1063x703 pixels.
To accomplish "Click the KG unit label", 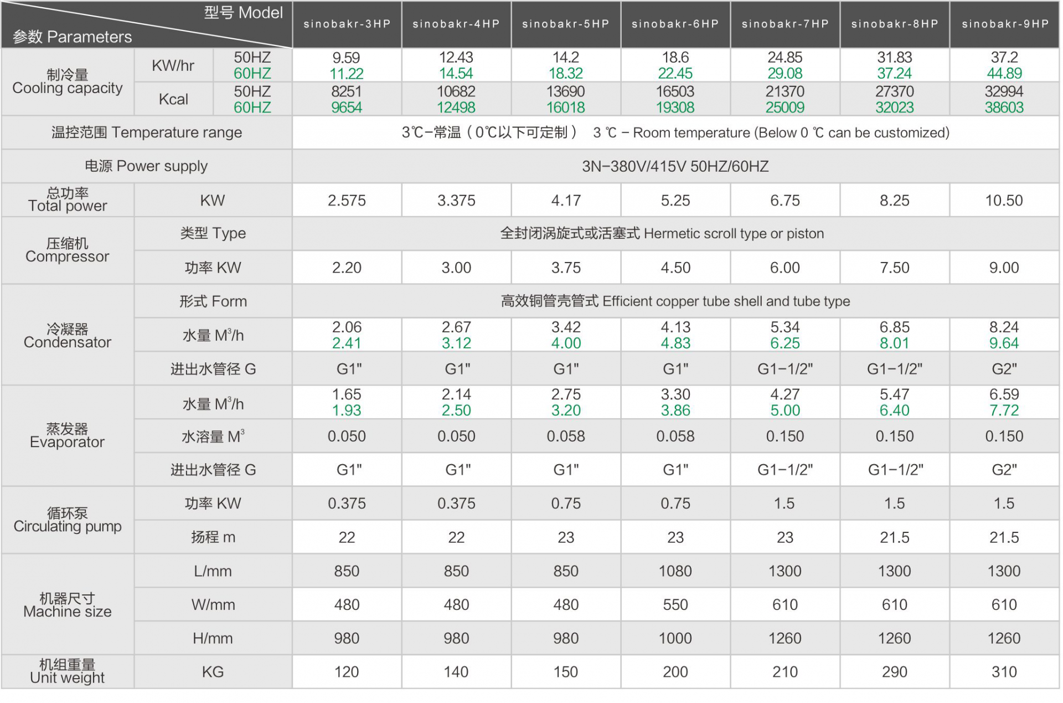I will coord(213,673).
